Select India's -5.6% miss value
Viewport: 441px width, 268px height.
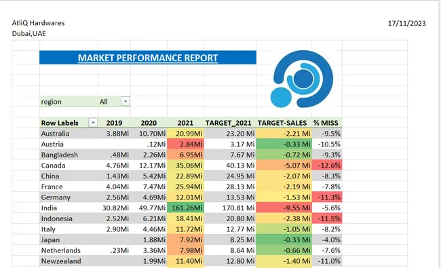[x=331, y=208]
